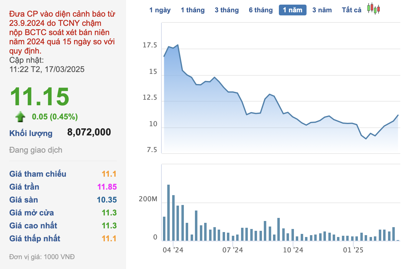Screen dimensions: 404x269
Task: Click the 'Giá thấp nhất' label
Action: (x=35, y=239)
